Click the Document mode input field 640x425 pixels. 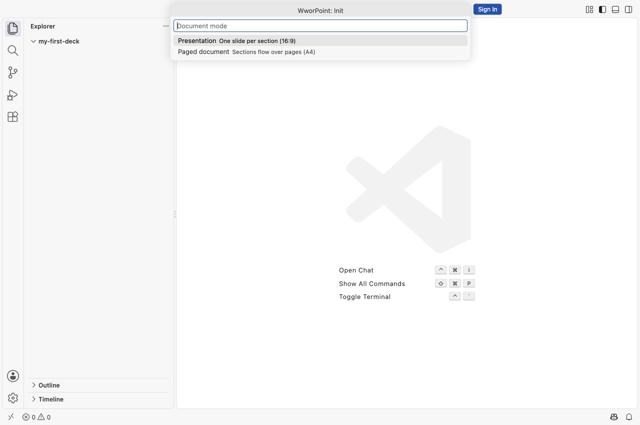pos(320,26)
